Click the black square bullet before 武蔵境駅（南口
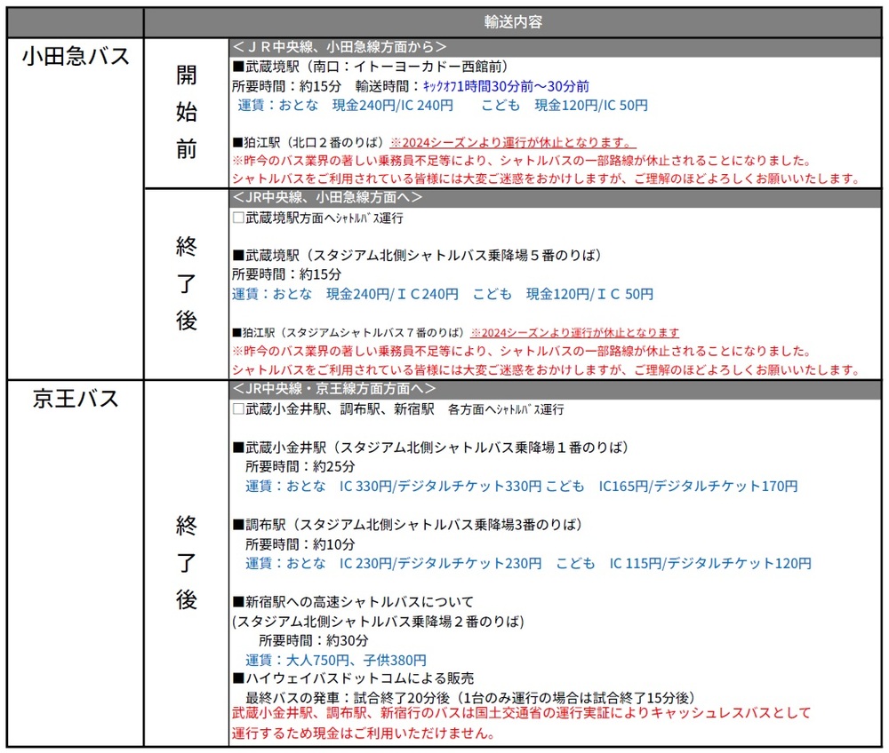The width and height of the screenshot is (889, 753). [237, 67]
